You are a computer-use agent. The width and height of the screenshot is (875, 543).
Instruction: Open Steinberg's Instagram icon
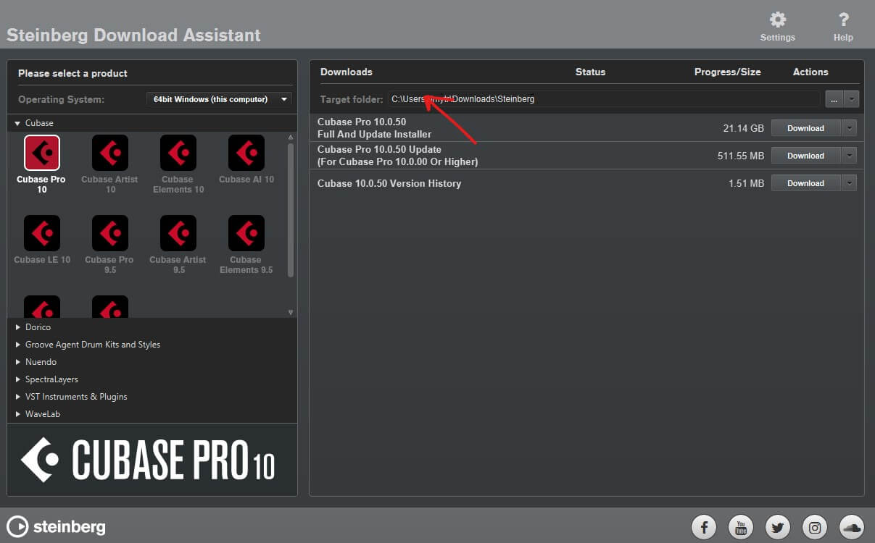815,526
